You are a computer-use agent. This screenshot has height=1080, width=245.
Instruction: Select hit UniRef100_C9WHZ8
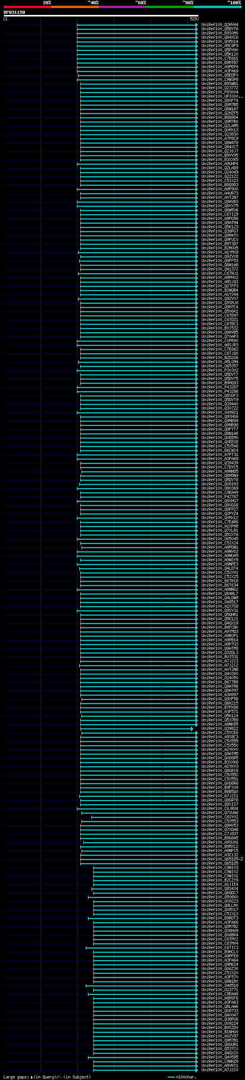pos(220,1062)
